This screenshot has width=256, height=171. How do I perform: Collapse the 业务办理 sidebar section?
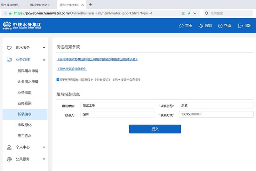point(44,60)
